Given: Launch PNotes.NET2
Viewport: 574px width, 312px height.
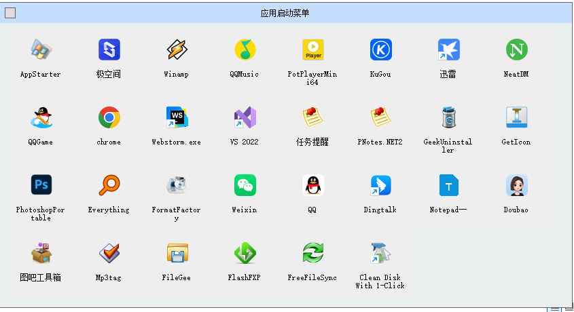Looking at the screenshot, I should (380, 117).
